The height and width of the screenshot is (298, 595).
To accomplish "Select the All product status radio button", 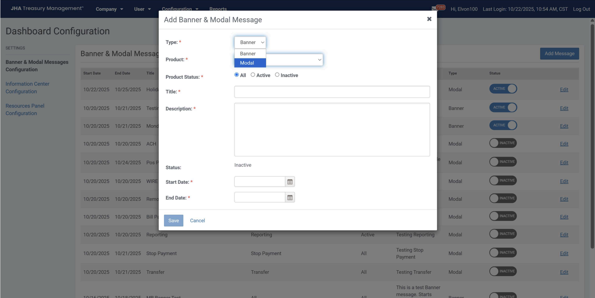I will point(236,75).
